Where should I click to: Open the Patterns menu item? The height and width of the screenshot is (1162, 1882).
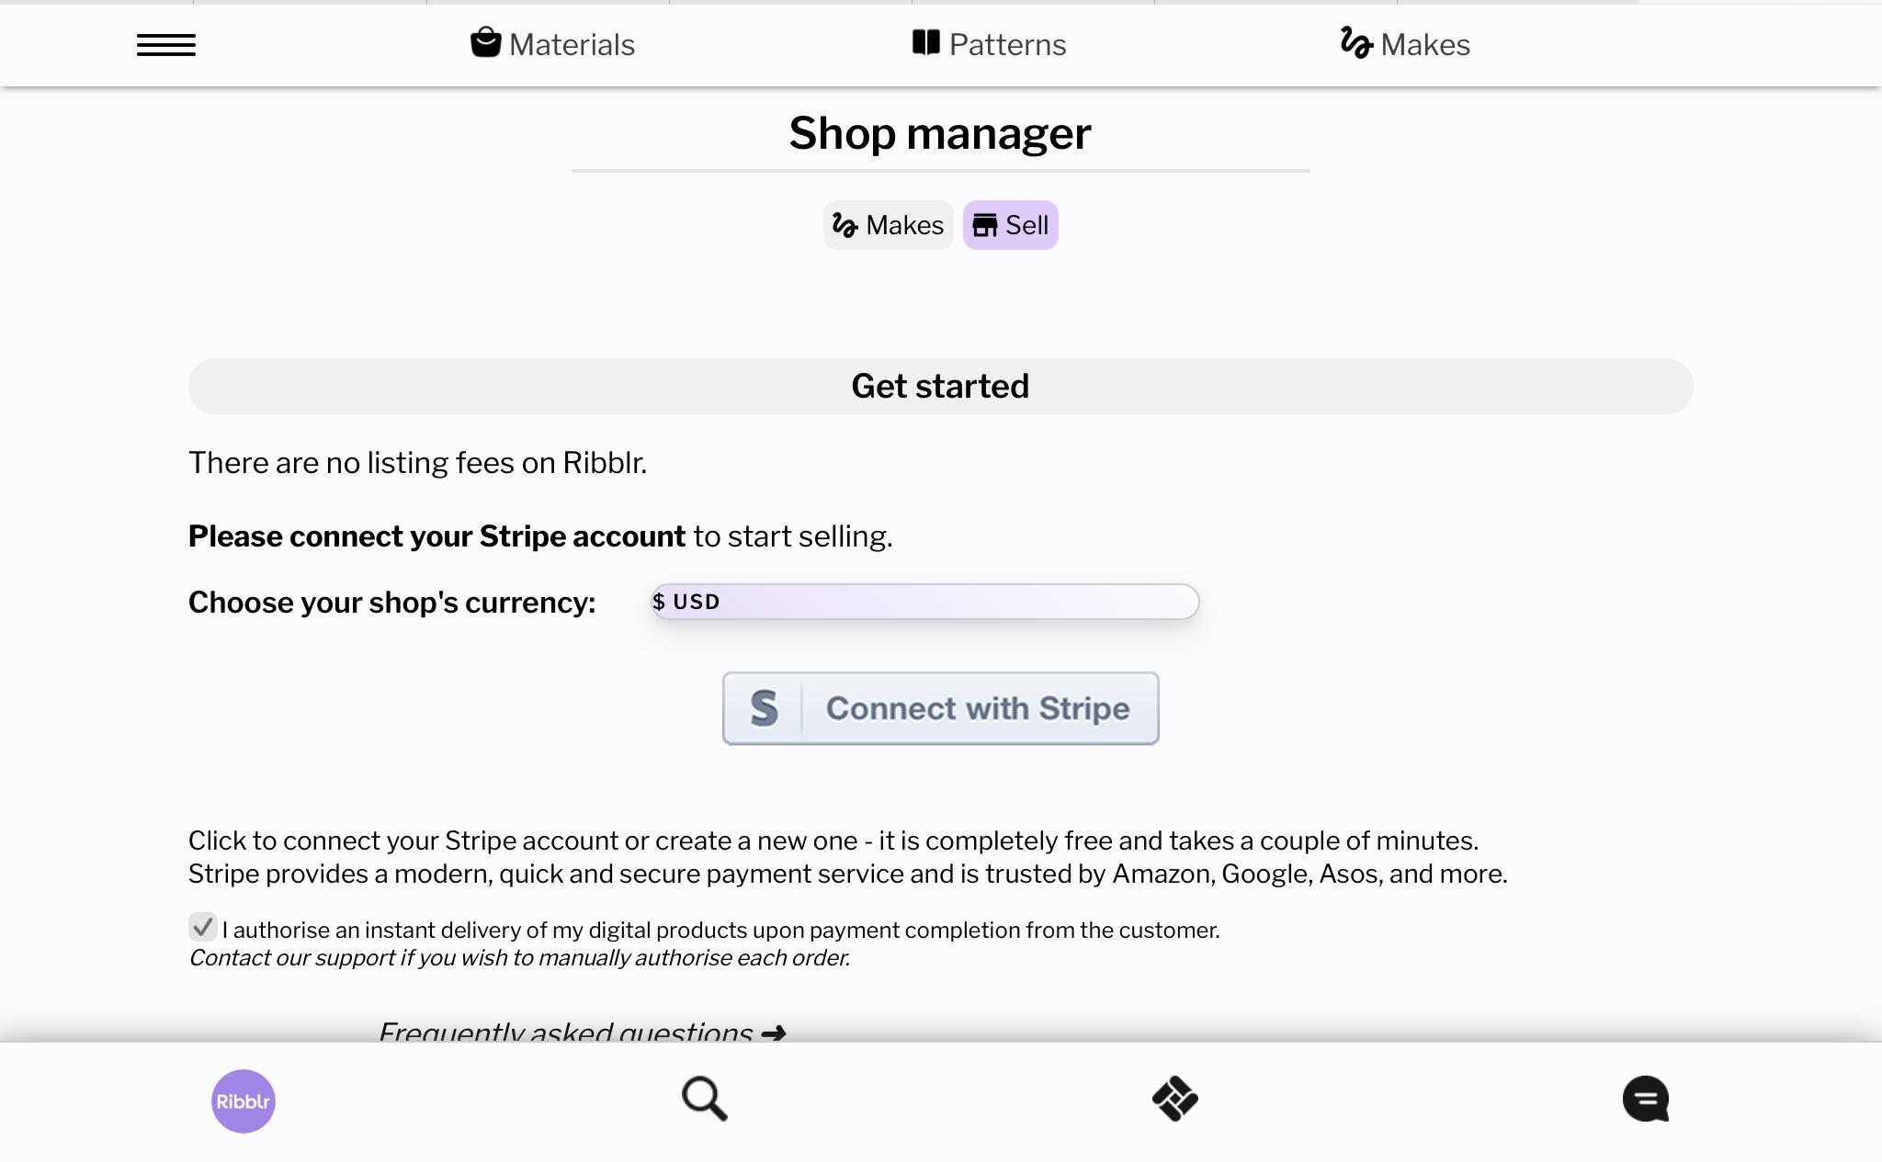[989, 44]
